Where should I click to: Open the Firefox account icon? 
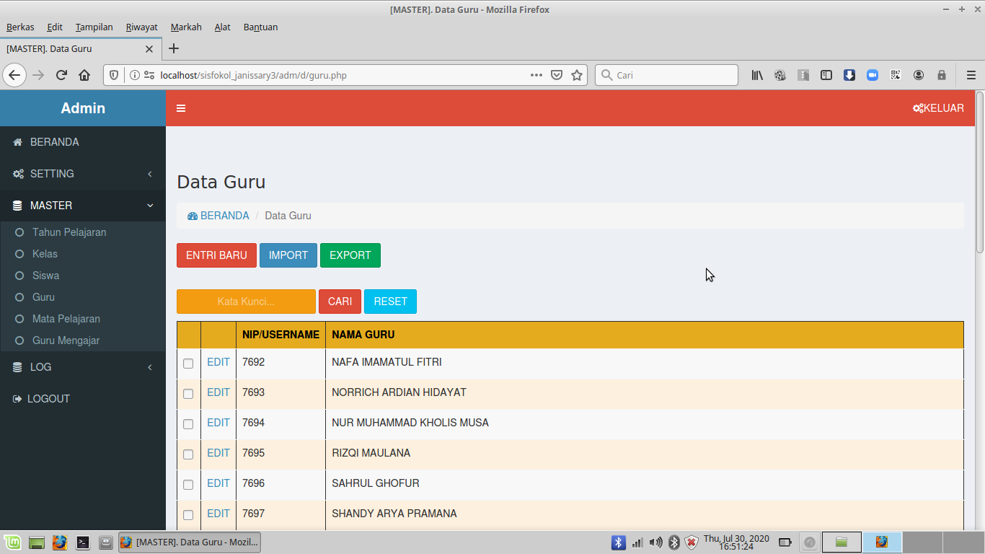(919, 75)
